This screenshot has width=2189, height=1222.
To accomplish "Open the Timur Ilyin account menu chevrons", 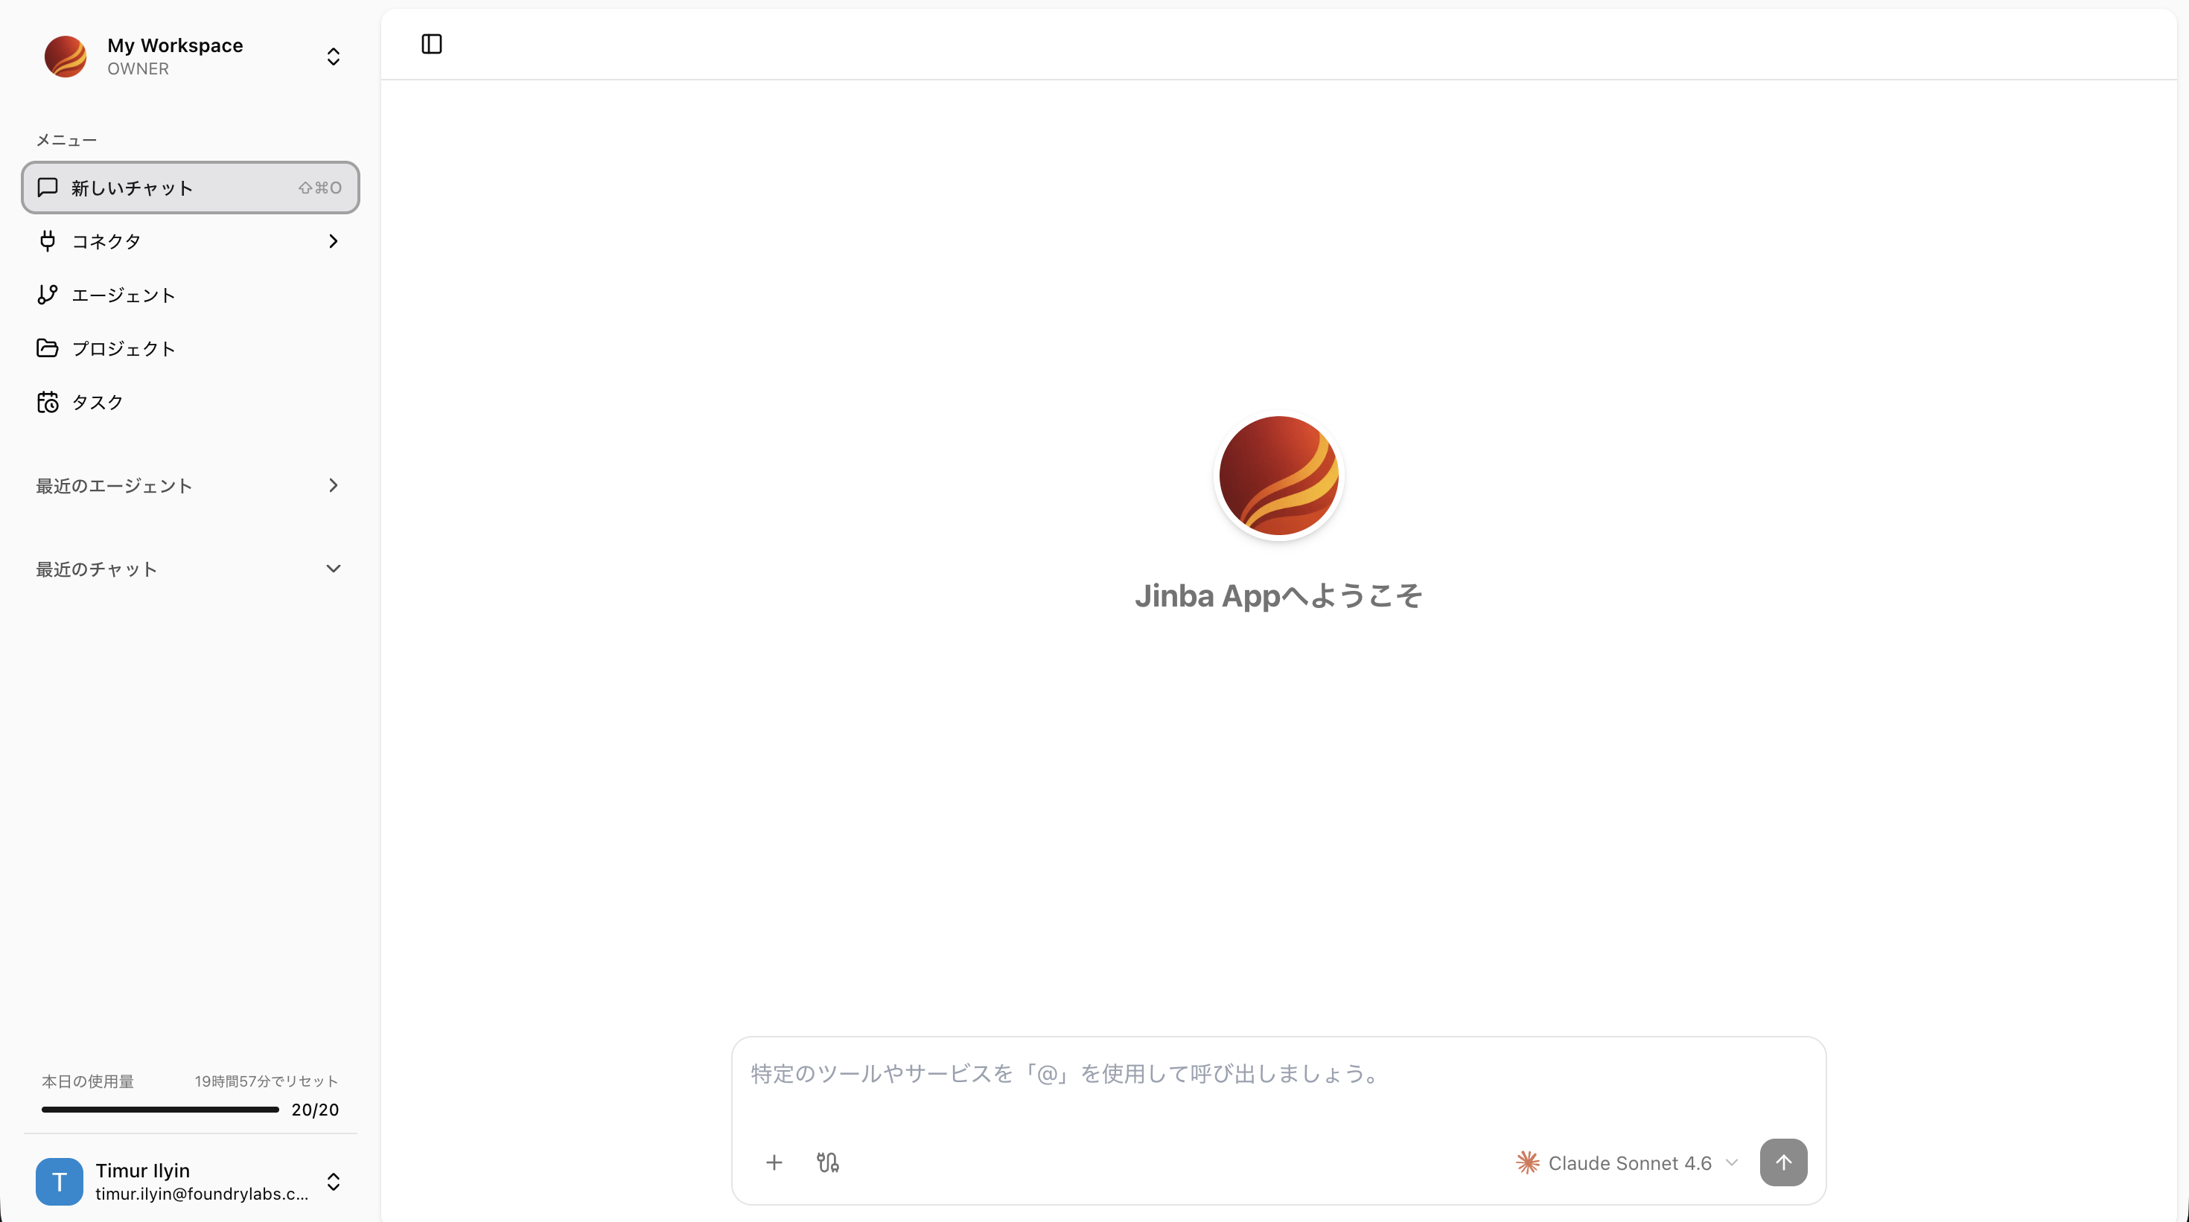I will [x=334, y=1182].
